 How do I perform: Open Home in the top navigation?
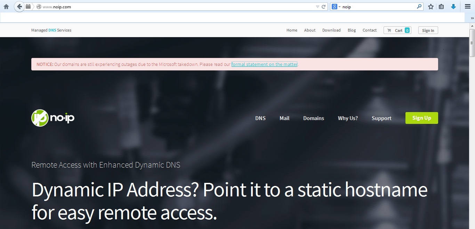pyautogui.click(x=292, y=30)
